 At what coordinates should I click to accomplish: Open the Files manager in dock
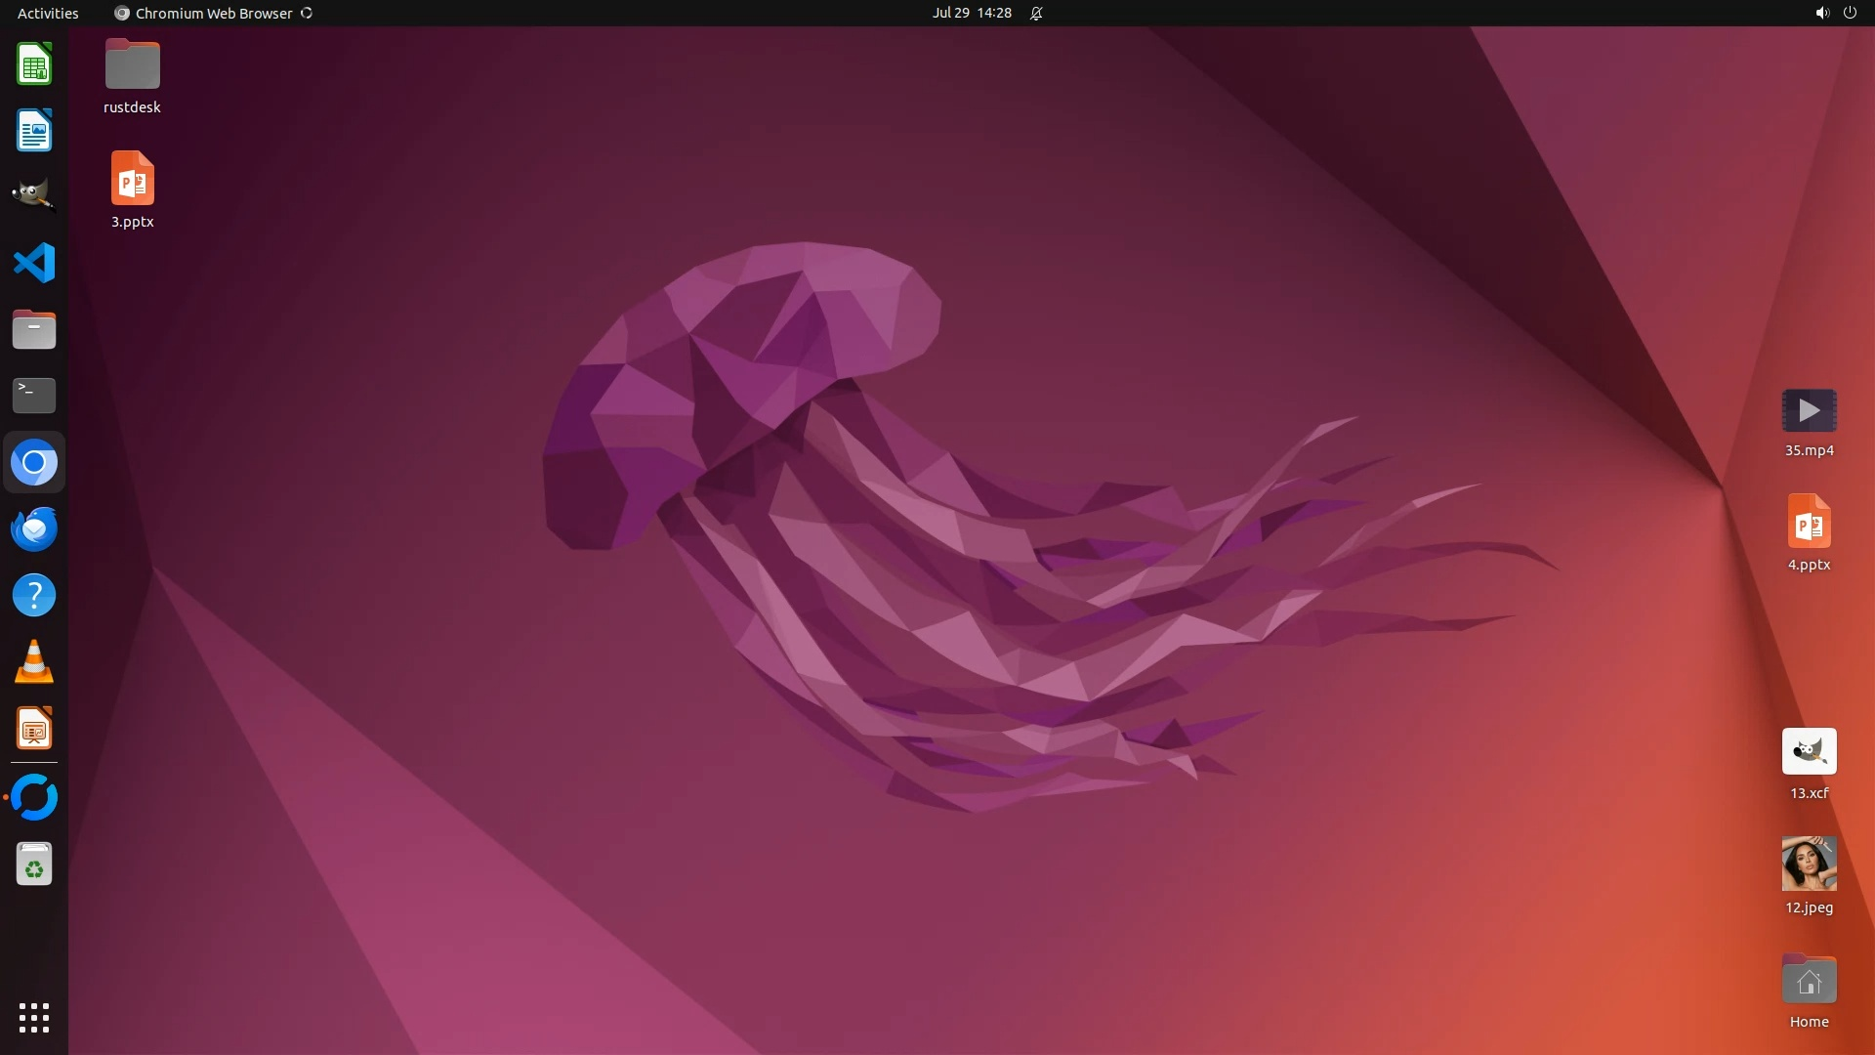[x=34, y=329]
